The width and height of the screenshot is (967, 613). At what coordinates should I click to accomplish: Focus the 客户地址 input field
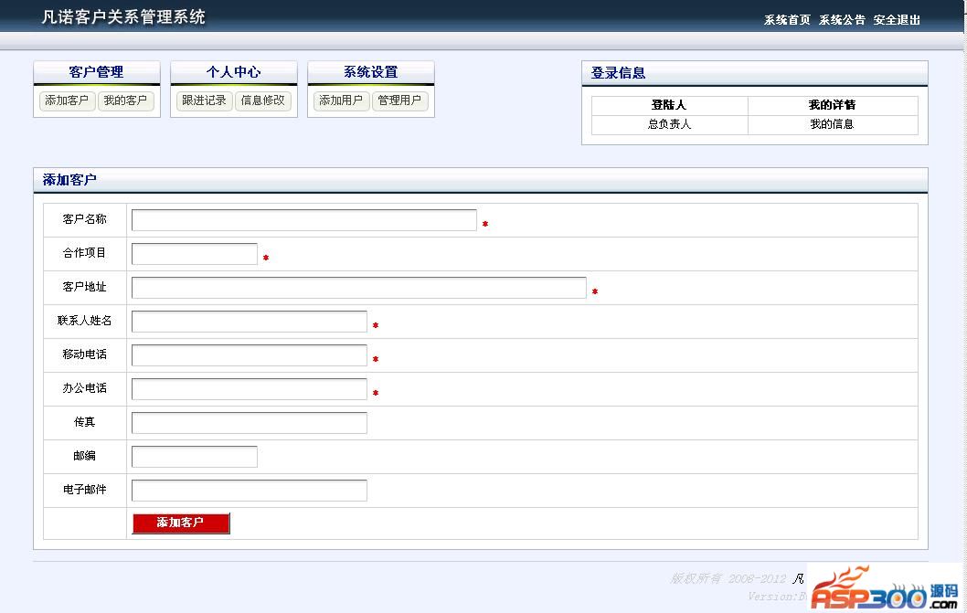pyautogui.click(x=359, y=288)
